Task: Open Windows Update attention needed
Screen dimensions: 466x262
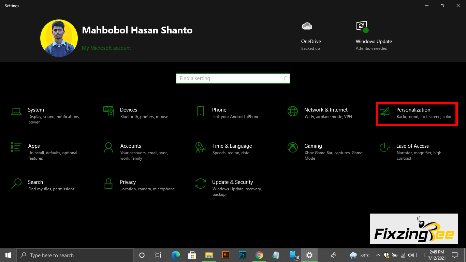Action: pyautogui.click(x=374, y=41)
